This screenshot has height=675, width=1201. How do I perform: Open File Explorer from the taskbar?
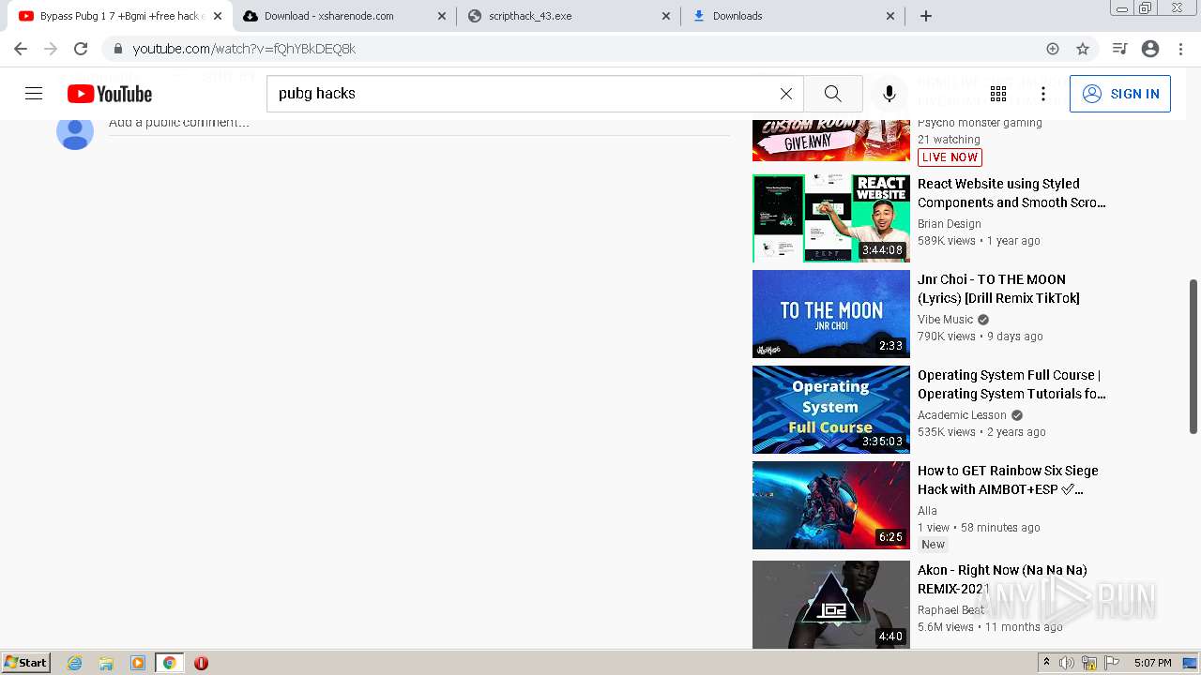(x=106, y=663)
